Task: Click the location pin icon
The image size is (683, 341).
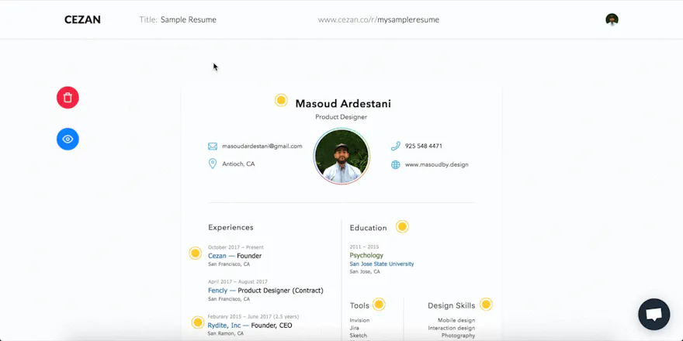Action: pyautogui.click(x=213, y=164)
